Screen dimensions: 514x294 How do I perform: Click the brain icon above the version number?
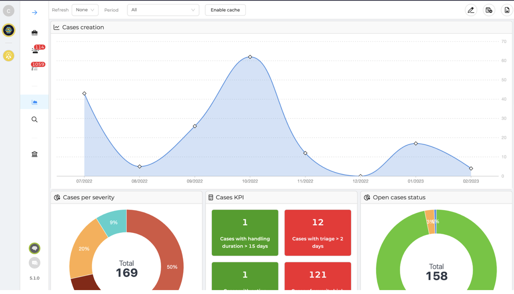(35, 248)
